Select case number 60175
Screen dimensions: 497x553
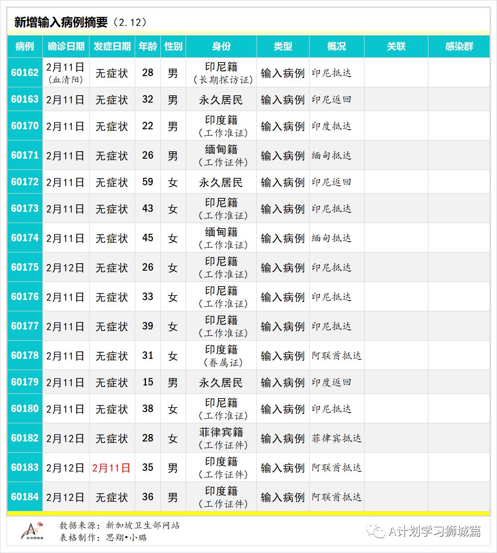24,267
